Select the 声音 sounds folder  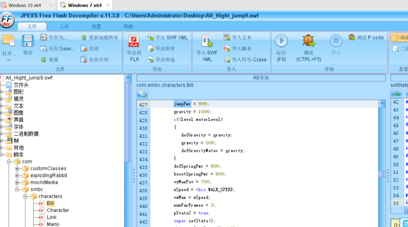point(18,120)
